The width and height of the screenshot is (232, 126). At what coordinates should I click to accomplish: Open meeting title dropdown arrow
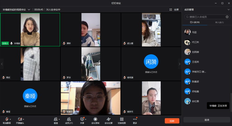pyautogui.click(x=29, y=10)
